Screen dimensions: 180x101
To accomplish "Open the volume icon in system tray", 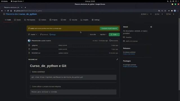I will [x=173, y=1].
